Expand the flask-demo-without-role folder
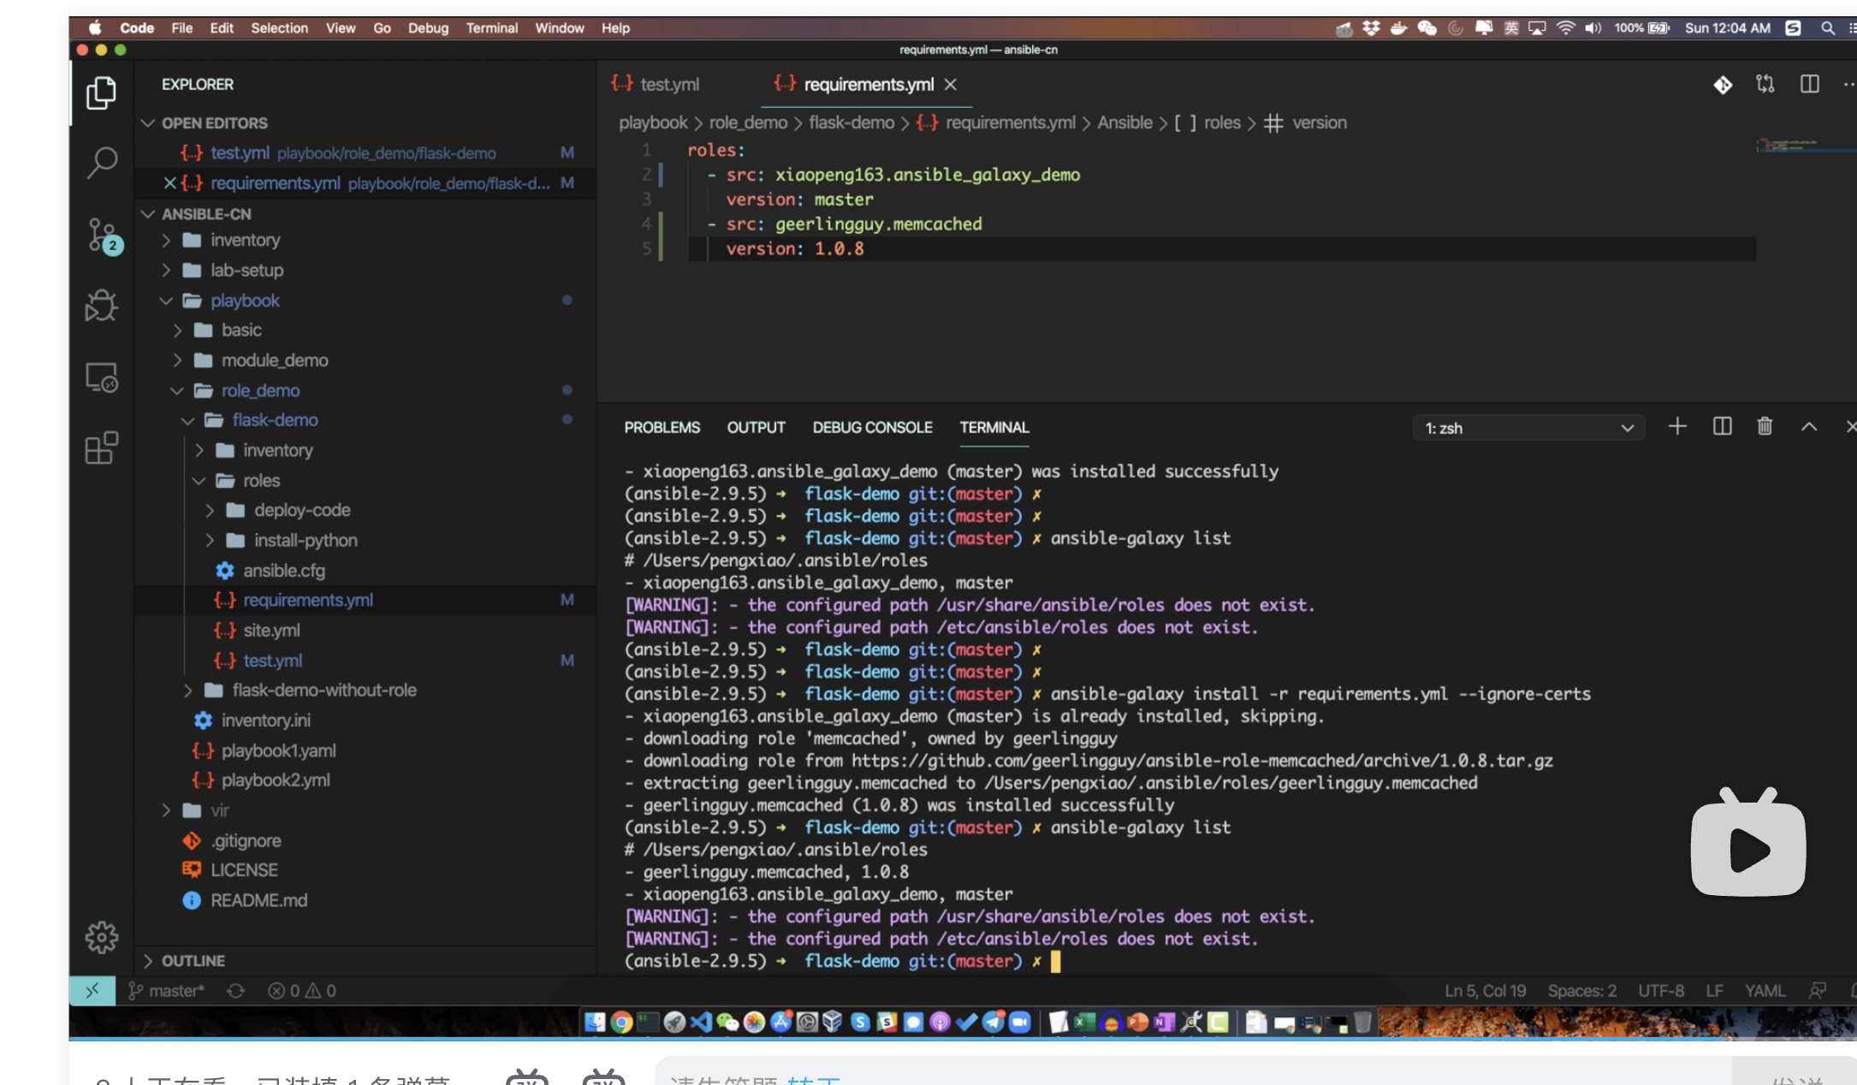 tap(323, 690)
